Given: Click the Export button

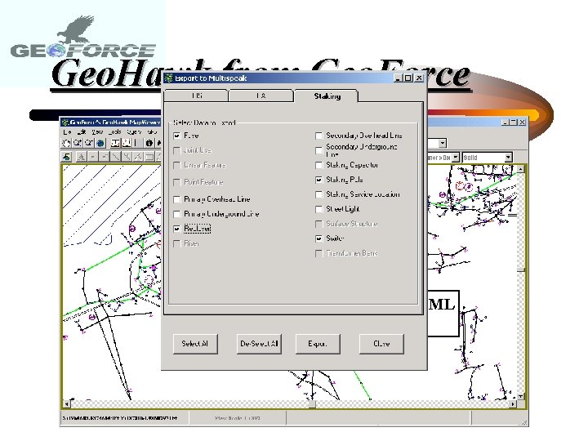Looking at the screenshot, I should coord(318,344).
